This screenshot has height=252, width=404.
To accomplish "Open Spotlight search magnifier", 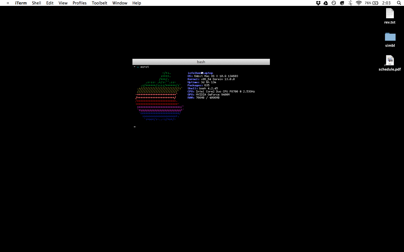I will pyautogui.click(x=399, y=3).
